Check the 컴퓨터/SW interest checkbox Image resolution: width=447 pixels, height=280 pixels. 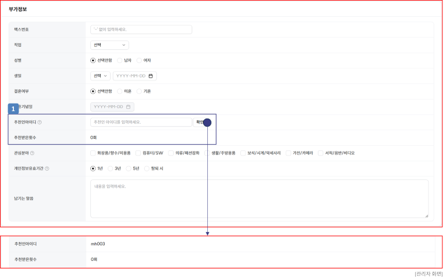[x=138, y=153]
